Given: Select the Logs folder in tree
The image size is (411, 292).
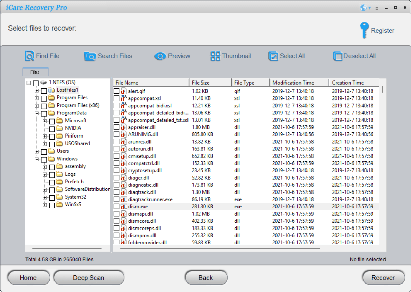Looking at the screenshot, I should point(70,174).
